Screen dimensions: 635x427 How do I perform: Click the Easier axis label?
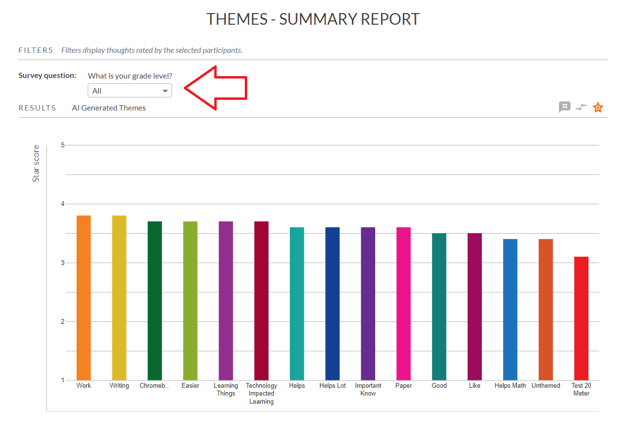(190, 386)
